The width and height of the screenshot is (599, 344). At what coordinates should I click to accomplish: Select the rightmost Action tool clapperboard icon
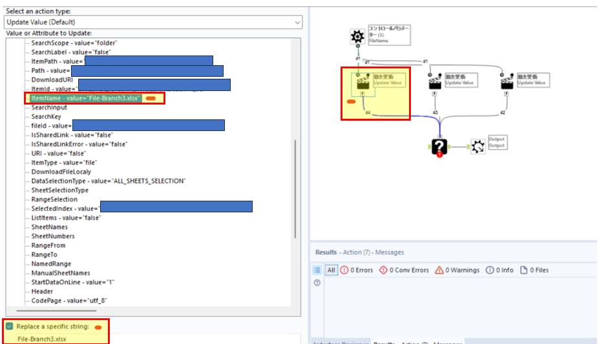[507, 81]
